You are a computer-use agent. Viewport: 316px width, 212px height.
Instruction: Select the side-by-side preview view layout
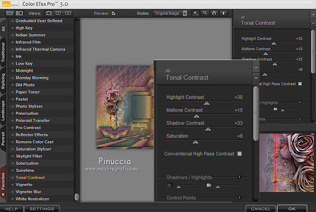tap(68, 13)
